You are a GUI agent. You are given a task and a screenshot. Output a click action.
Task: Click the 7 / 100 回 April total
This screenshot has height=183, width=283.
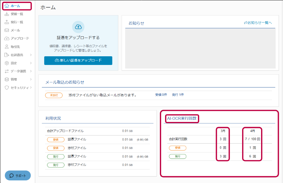[252, 139]
